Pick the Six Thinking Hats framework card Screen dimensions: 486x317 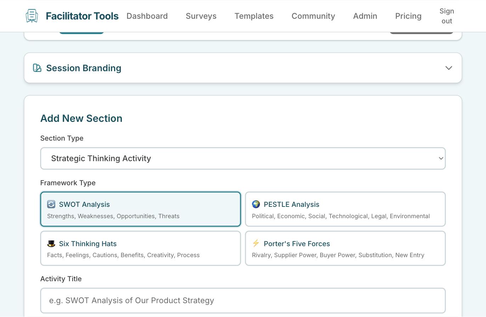[x=141, y=248]
